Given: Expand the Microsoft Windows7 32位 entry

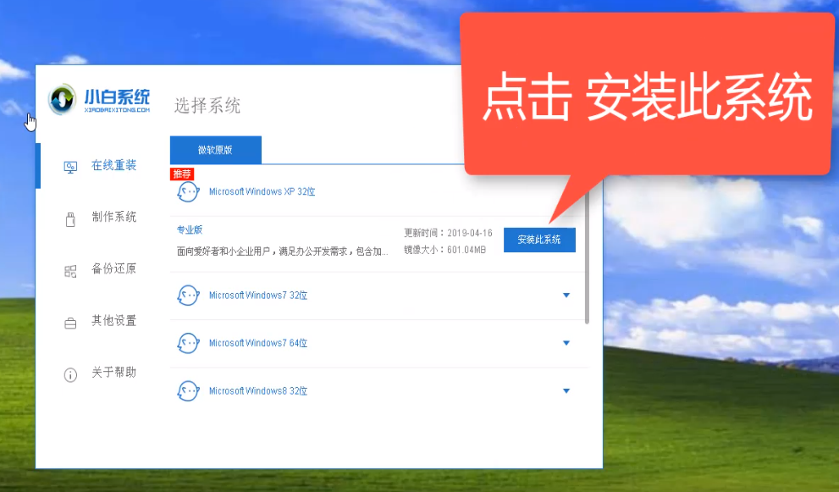Looking at the screenshot, I should 566,296.
